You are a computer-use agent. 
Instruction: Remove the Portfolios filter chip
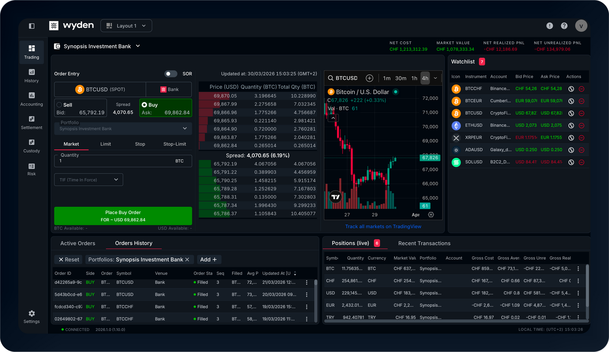point(187,259)
